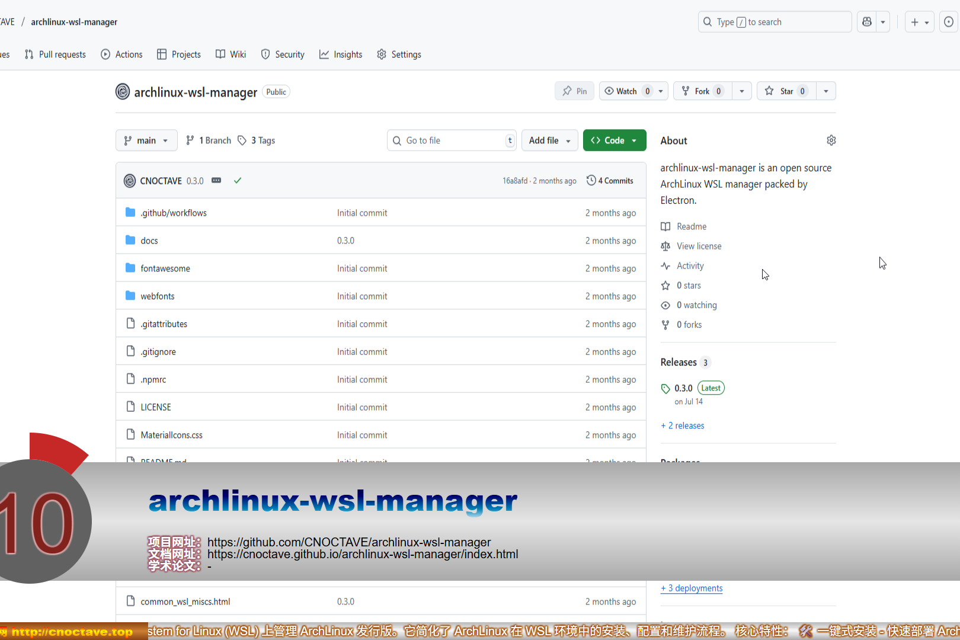
Task: Open the Security tab
Action: (283, 55)
